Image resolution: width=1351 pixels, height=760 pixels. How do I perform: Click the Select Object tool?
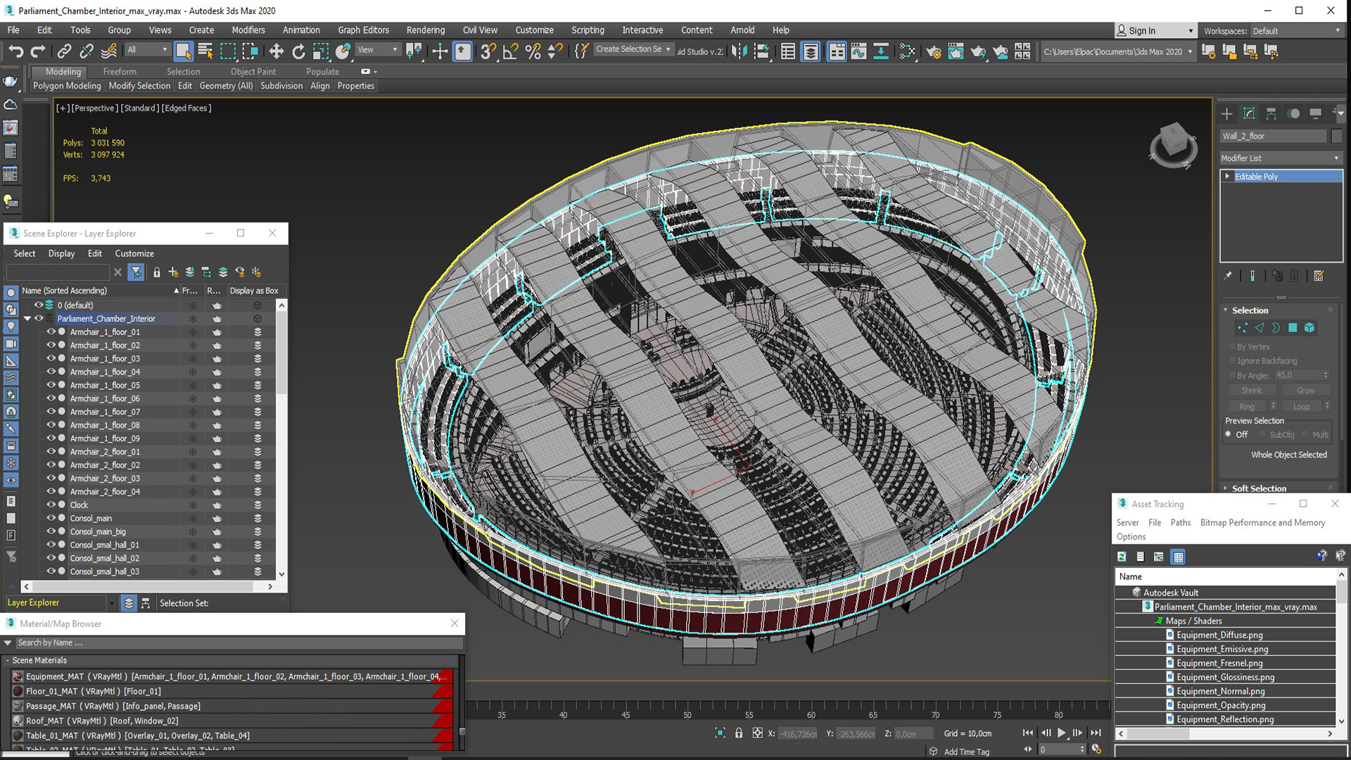tap(183, 51)
